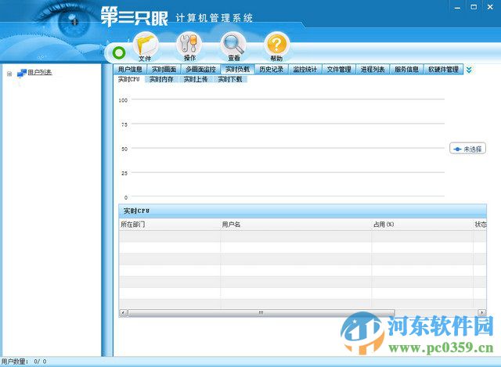Click the 用户列表 computers icon
This screenshot has height=367, width=501.
click(x=22, y=73)
